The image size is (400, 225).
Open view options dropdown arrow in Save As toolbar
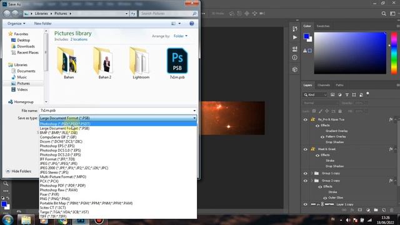point(179,24)
